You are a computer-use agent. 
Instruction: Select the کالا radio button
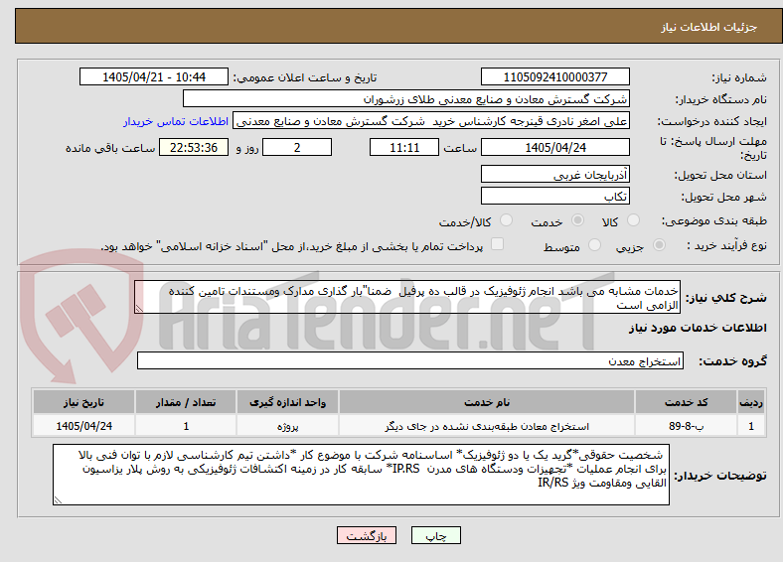click(x=633, y=220)
